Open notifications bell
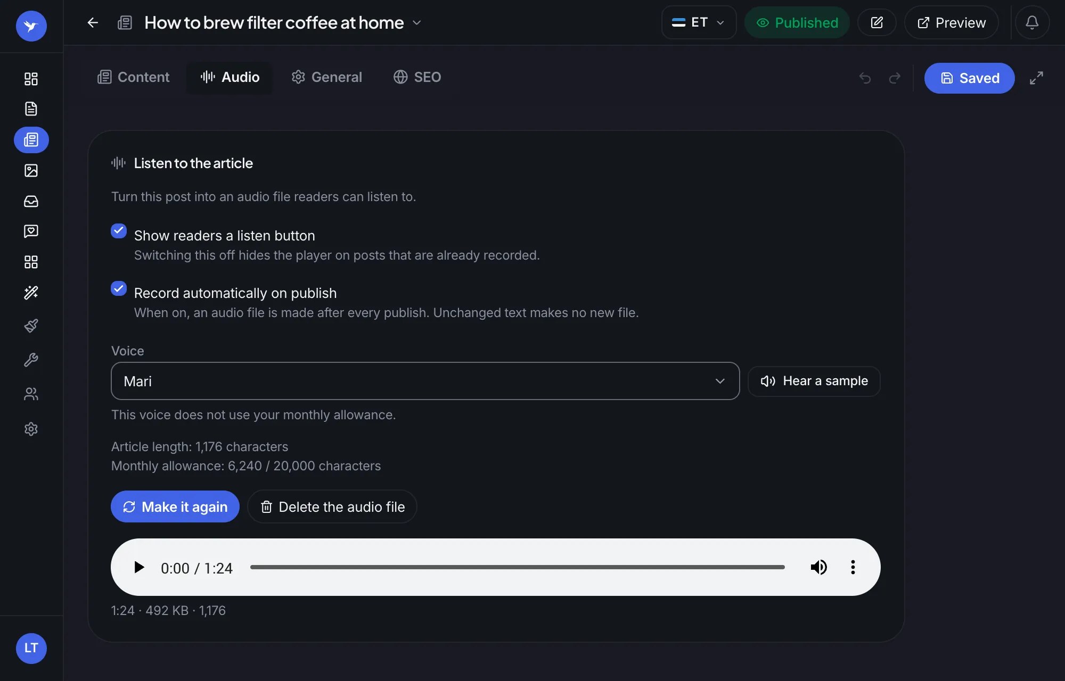1065x681 pixels. (x=1032, y=22)
